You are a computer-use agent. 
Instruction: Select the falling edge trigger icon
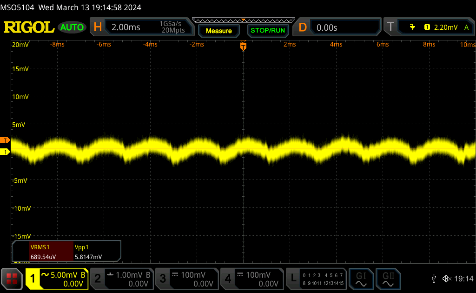click(x=412, y=27)
